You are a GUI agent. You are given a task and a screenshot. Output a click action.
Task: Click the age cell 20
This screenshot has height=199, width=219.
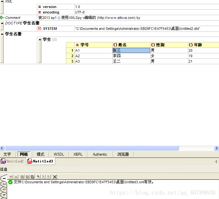tap(204, 50)
